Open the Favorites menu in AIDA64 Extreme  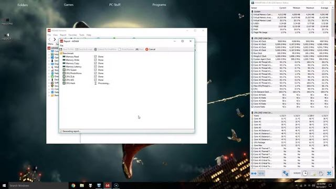coord(72,35)
